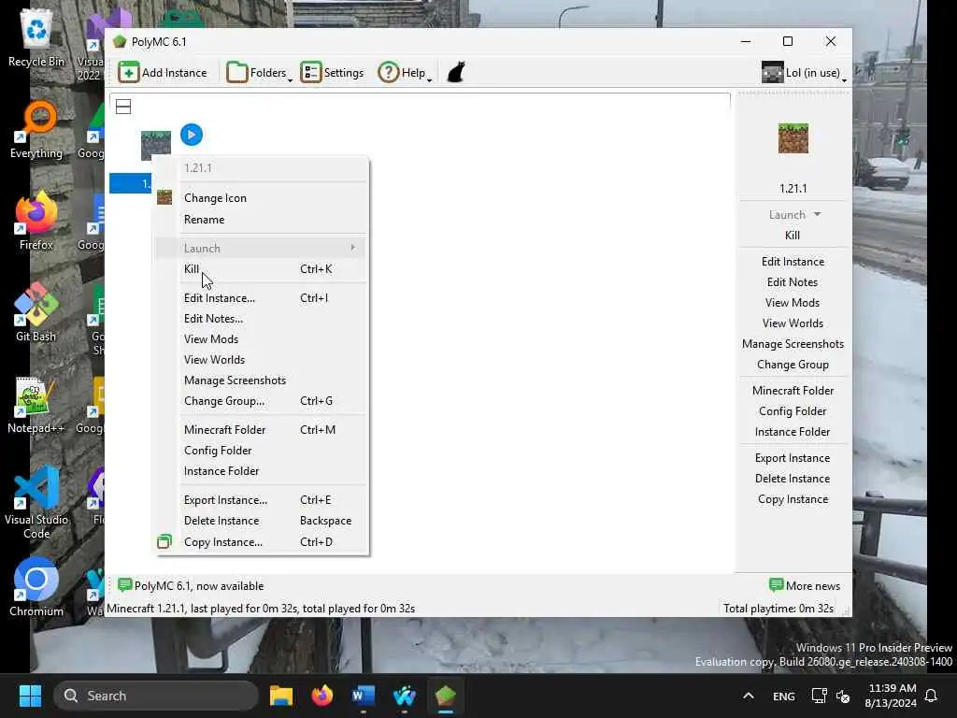The width and height of the screenshot is (957, 718).
Task: Open the Lol (in use) account dropdown
Action: coord(804,73)
